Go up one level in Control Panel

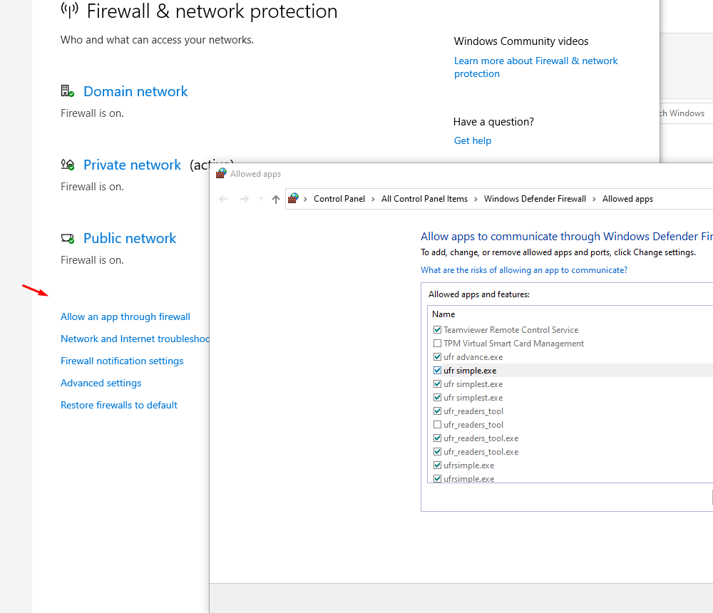275,199
